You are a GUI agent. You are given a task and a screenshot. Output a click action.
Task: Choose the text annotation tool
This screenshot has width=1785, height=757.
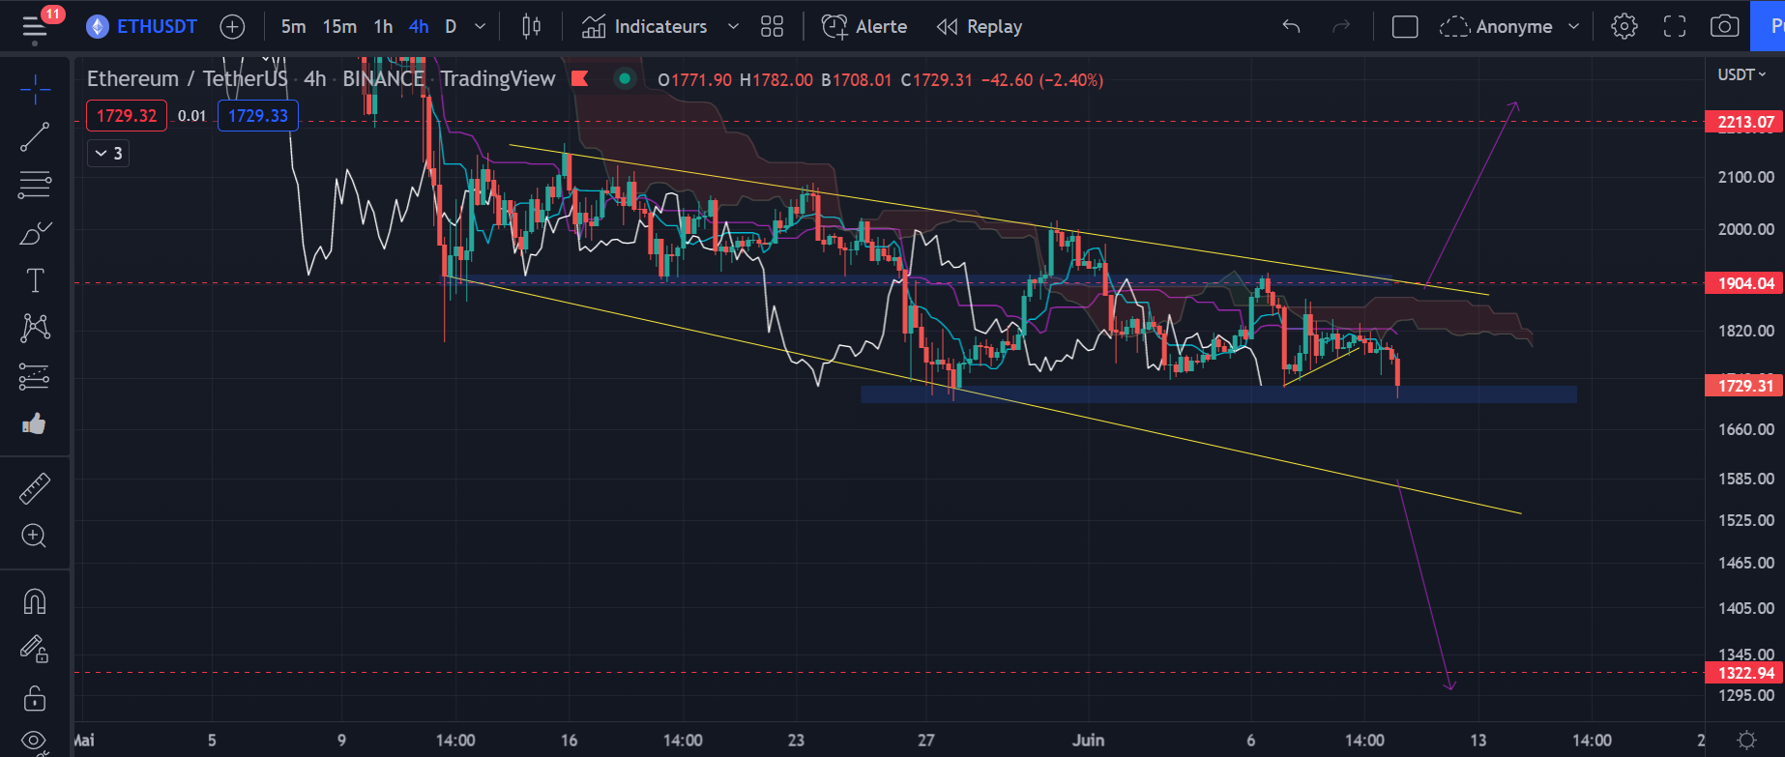(35, 280)
